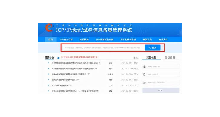This screenshot has width=220, height=117.
Task: Click the timestamp 2021-12-06 10:05:27
Action: (130, 85)
